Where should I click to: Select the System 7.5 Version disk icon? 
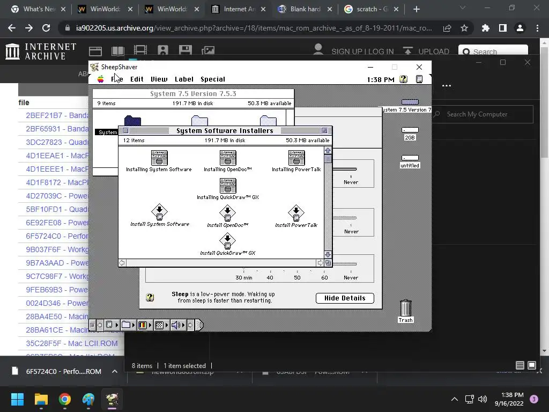[x=410, y=102]
